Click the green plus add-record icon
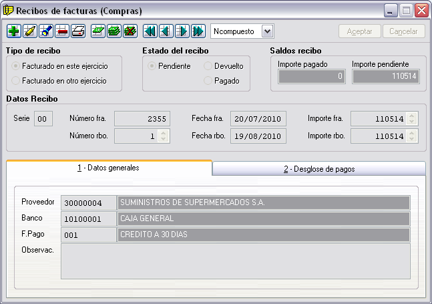432x304 pixels. click(14, 31)
